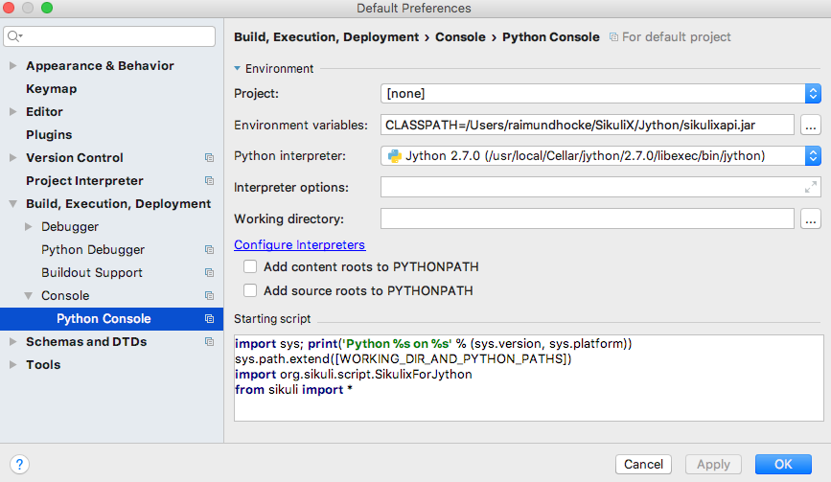The width and height of the screenshot is (831, 482).
Task: Click the help question mark icon
Action: pos(19,465)
